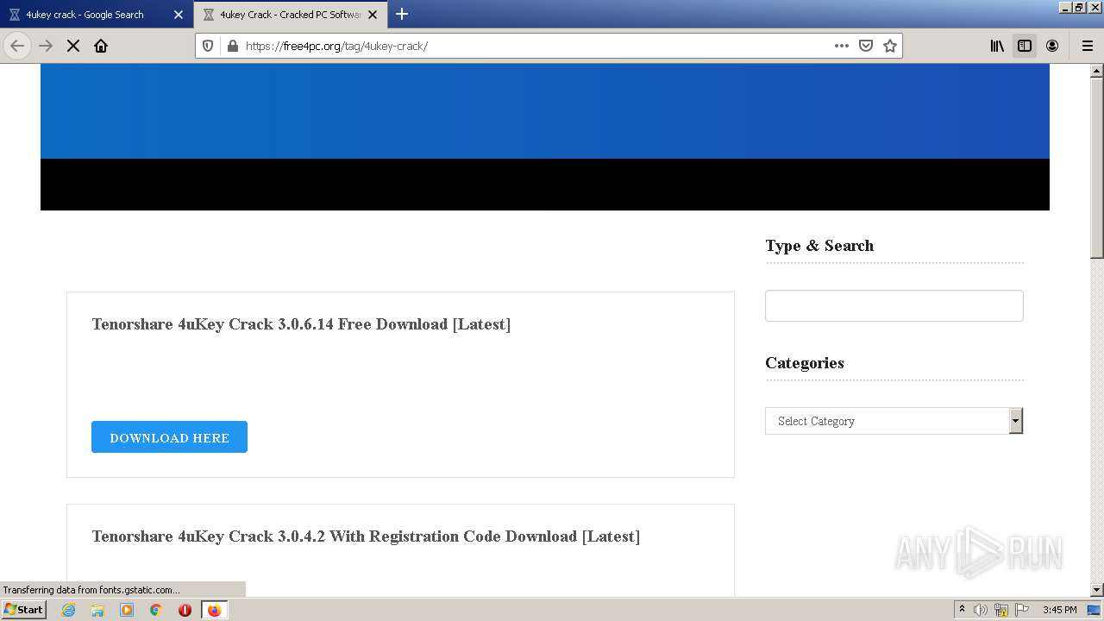Open the network tray icon
Image resolution: width=1104 pixels, height=621 pixels.
(x=1001, y=610)
